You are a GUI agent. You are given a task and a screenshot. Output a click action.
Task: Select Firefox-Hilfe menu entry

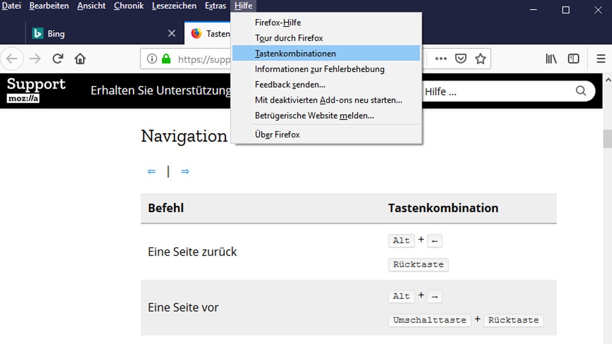(x=326, y=23)
